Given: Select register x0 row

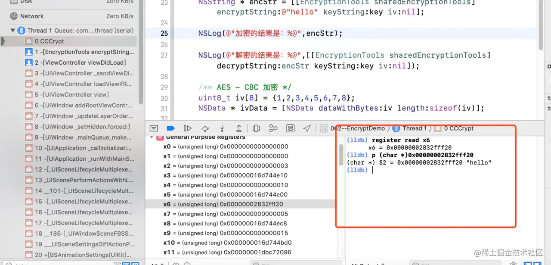Looking at the screenshot, I should coord(240,147).
